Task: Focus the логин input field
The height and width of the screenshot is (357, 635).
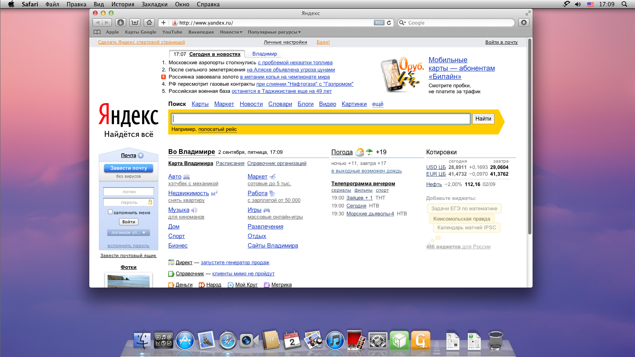Action: (x=129, y=192)
